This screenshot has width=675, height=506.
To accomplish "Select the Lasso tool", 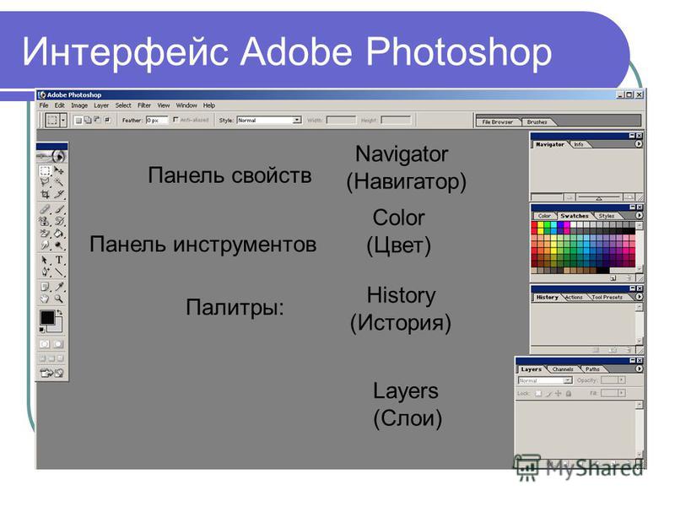I will point(45,182).
